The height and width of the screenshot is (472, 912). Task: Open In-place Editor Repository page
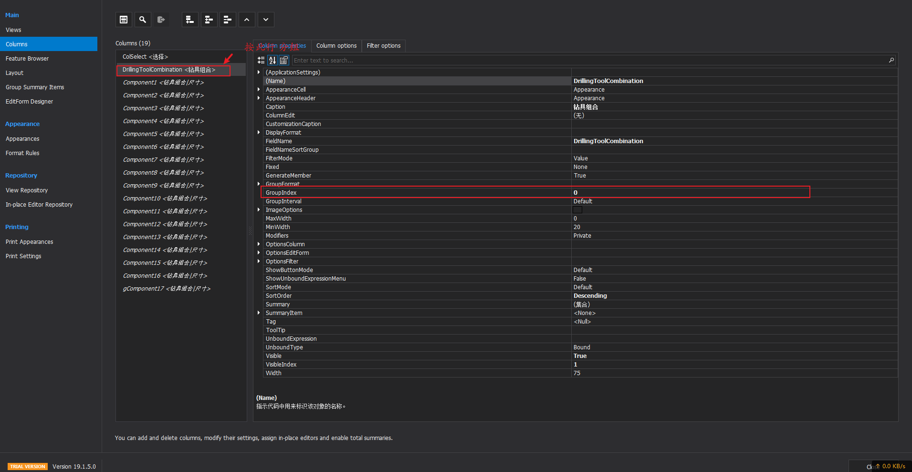pyautogui.click(x=39, y=204)
